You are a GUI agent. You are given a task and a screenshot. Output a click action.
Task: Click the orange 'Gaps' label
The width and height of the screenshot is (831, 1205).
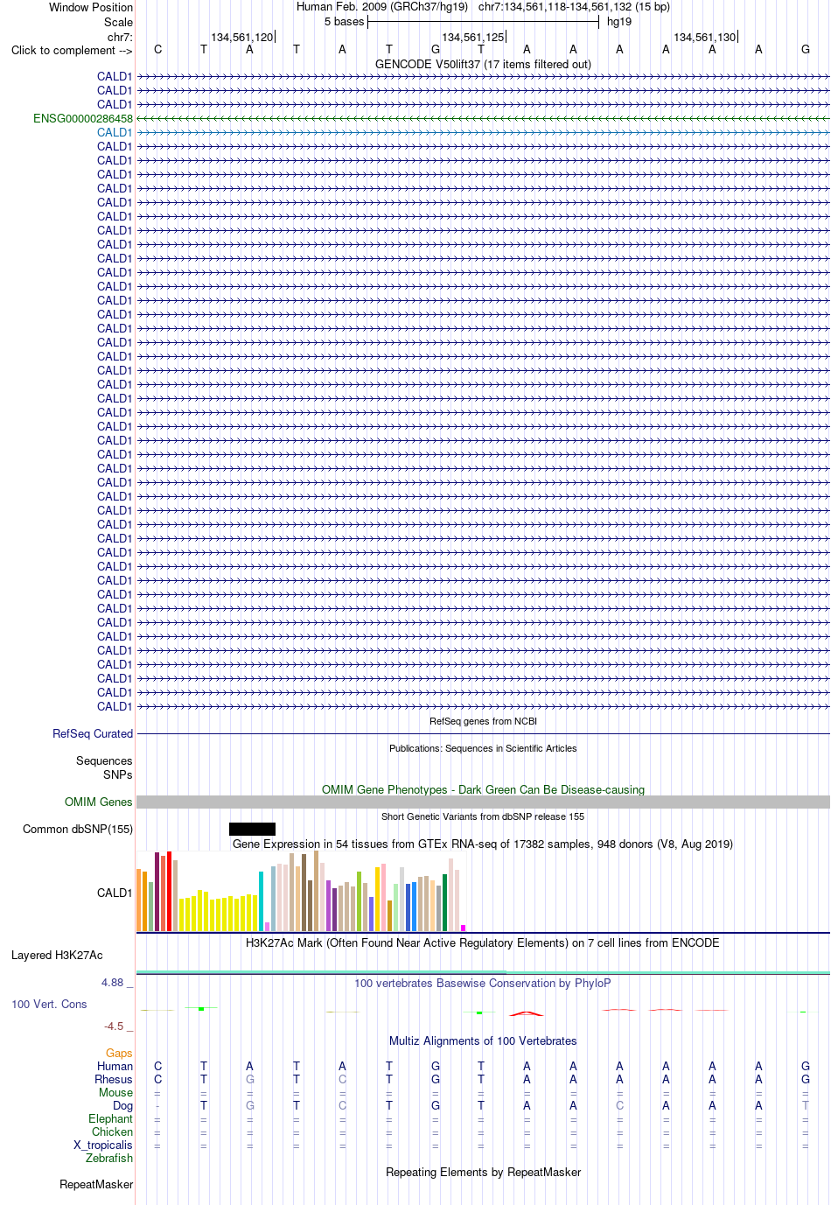point(119,1053)
